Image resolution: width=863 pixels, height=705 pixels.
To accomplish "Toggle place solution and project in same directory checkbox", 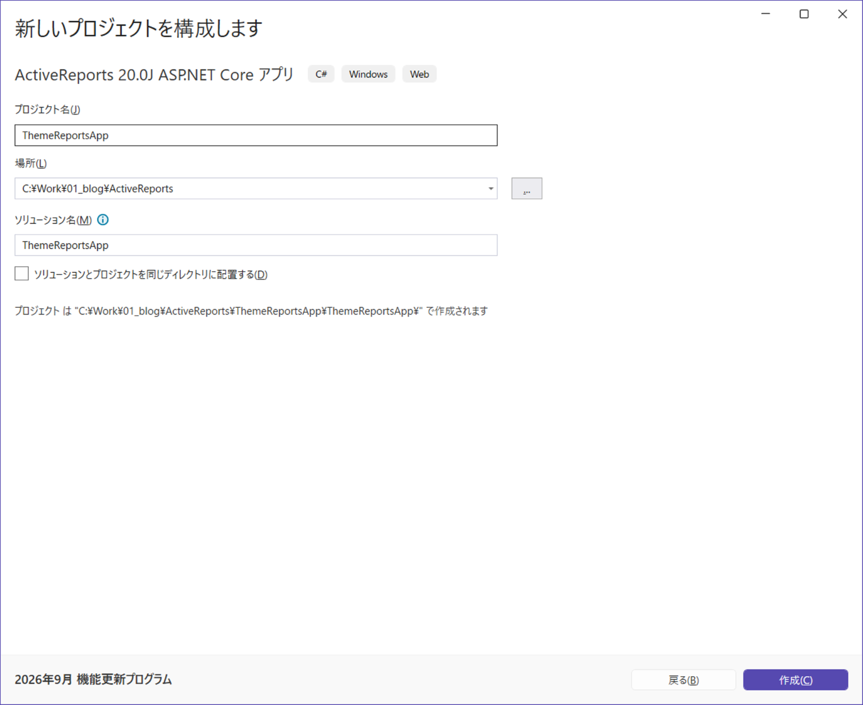I will click(x=22, y=274).
